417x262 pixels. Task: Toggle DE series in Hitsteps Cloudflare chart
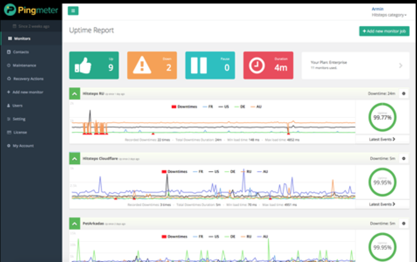[230, 172]
